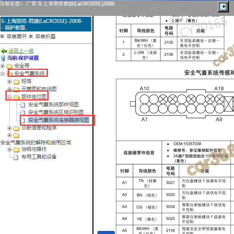Select 当前:保护装置 heading
Screen dimensions: 234x234
23,58
